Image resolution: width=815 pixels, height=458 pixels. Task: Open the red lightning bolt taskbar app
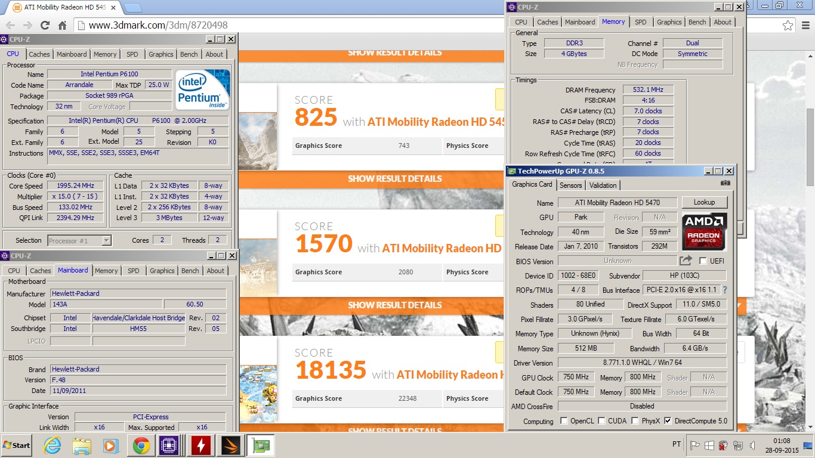(201, 445)
